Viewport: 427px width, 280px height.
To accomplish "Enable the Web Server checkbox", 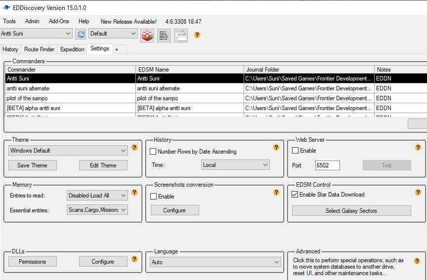I will pyautogui.click(x=295, y=151).
